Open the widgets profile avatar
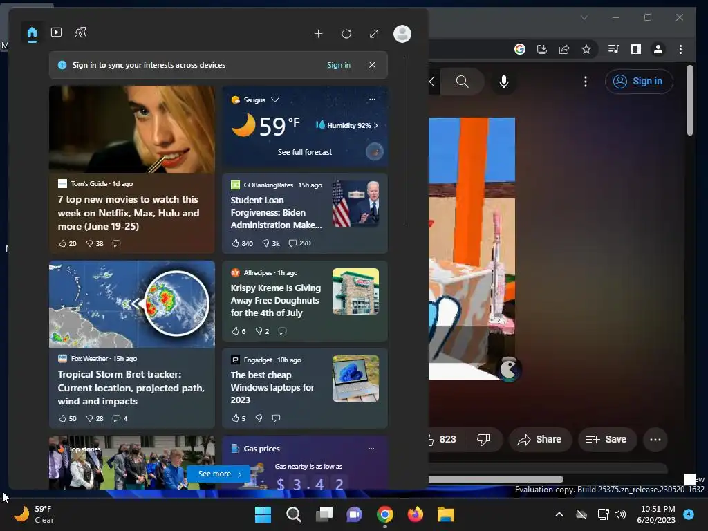 [402, 34]
